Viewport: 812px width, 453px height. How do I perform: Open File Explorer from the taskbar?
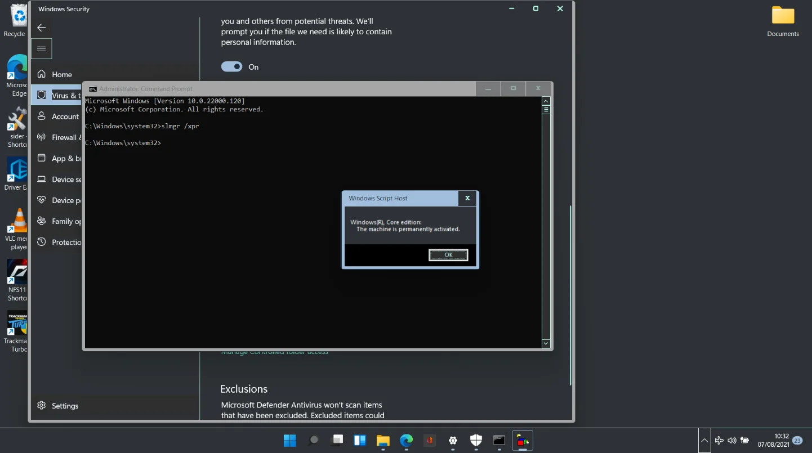coord(383,441)
